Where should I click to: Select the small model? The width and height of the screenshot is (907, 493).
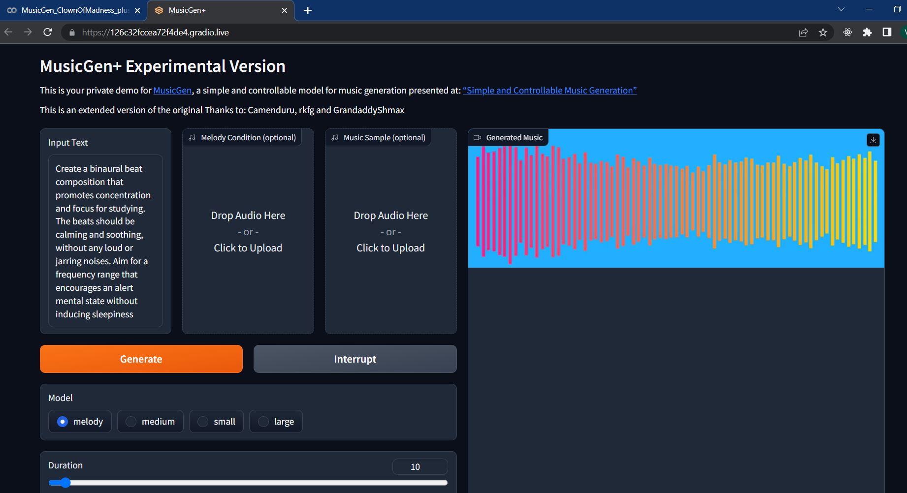coord(216,422)
